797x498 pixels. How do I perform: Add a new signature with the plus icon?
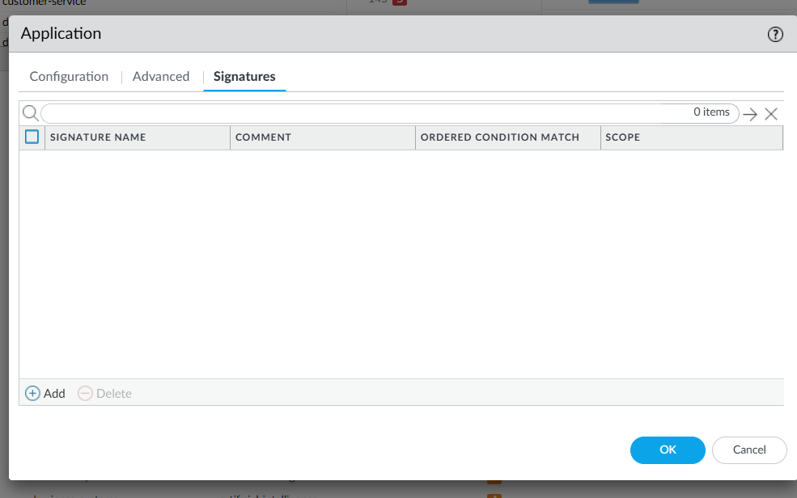click(33, 393)
